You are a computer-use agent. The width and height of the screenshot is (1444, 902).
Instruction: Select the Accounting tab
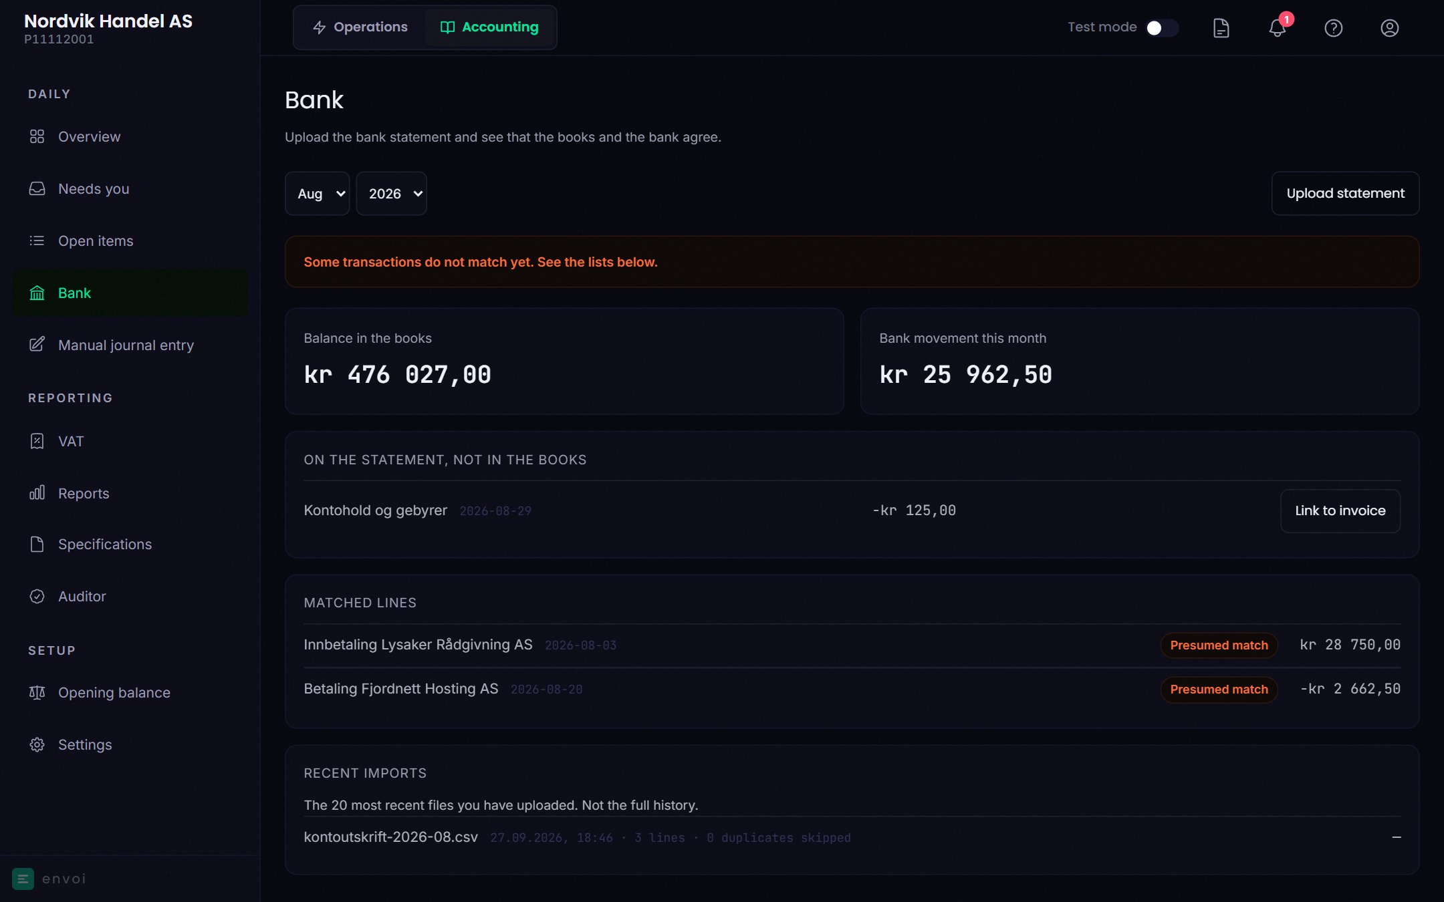[x=489, y=27]
